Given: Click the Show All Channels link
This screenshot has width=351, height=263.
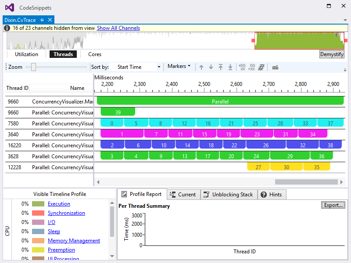Looking at the screenshot, I should (118, 28).
